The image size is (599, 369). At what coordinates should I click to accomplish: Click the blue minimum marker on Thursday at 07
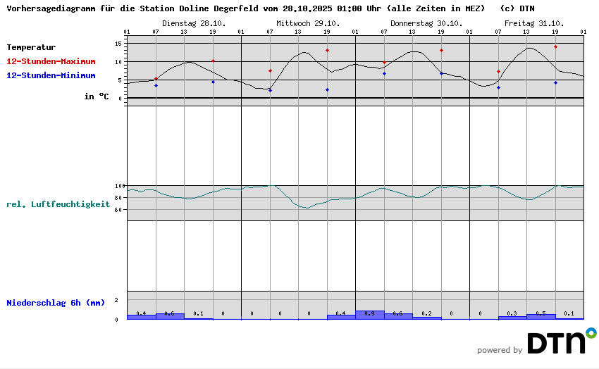pos(384,73)
